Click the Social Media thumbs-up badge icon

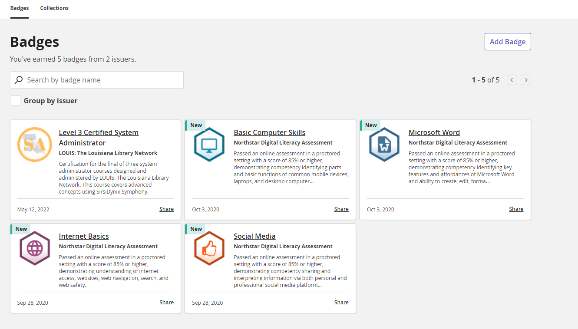click(x=209, y=248)
